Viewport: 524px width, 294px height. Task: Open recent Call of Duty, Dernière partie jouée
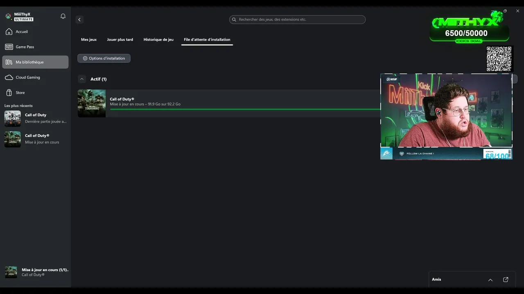[35, 118]
